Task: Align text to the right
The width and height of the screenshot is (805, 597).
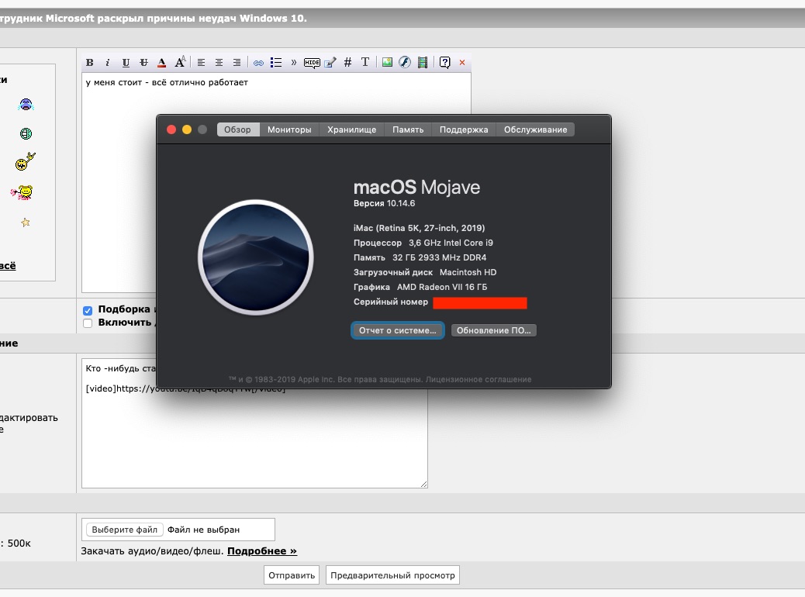Action: tap(237, 63)
